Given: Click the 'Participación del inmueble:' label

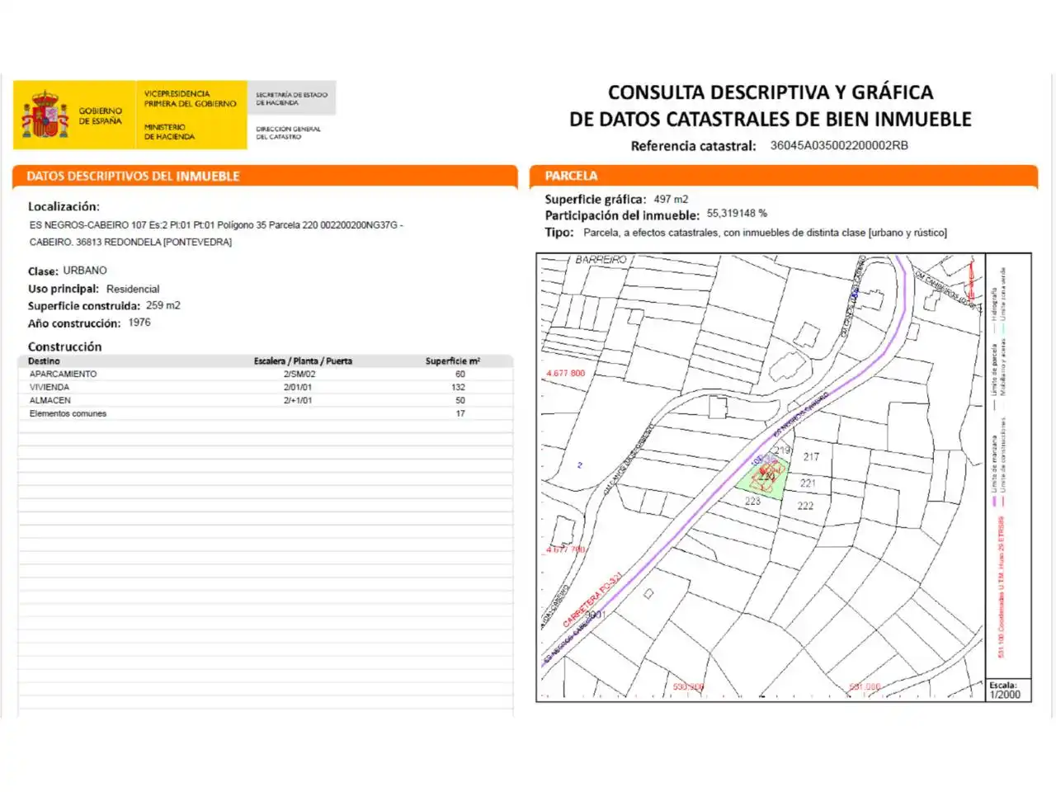Looking at the screenshot, I should [622, 216].
